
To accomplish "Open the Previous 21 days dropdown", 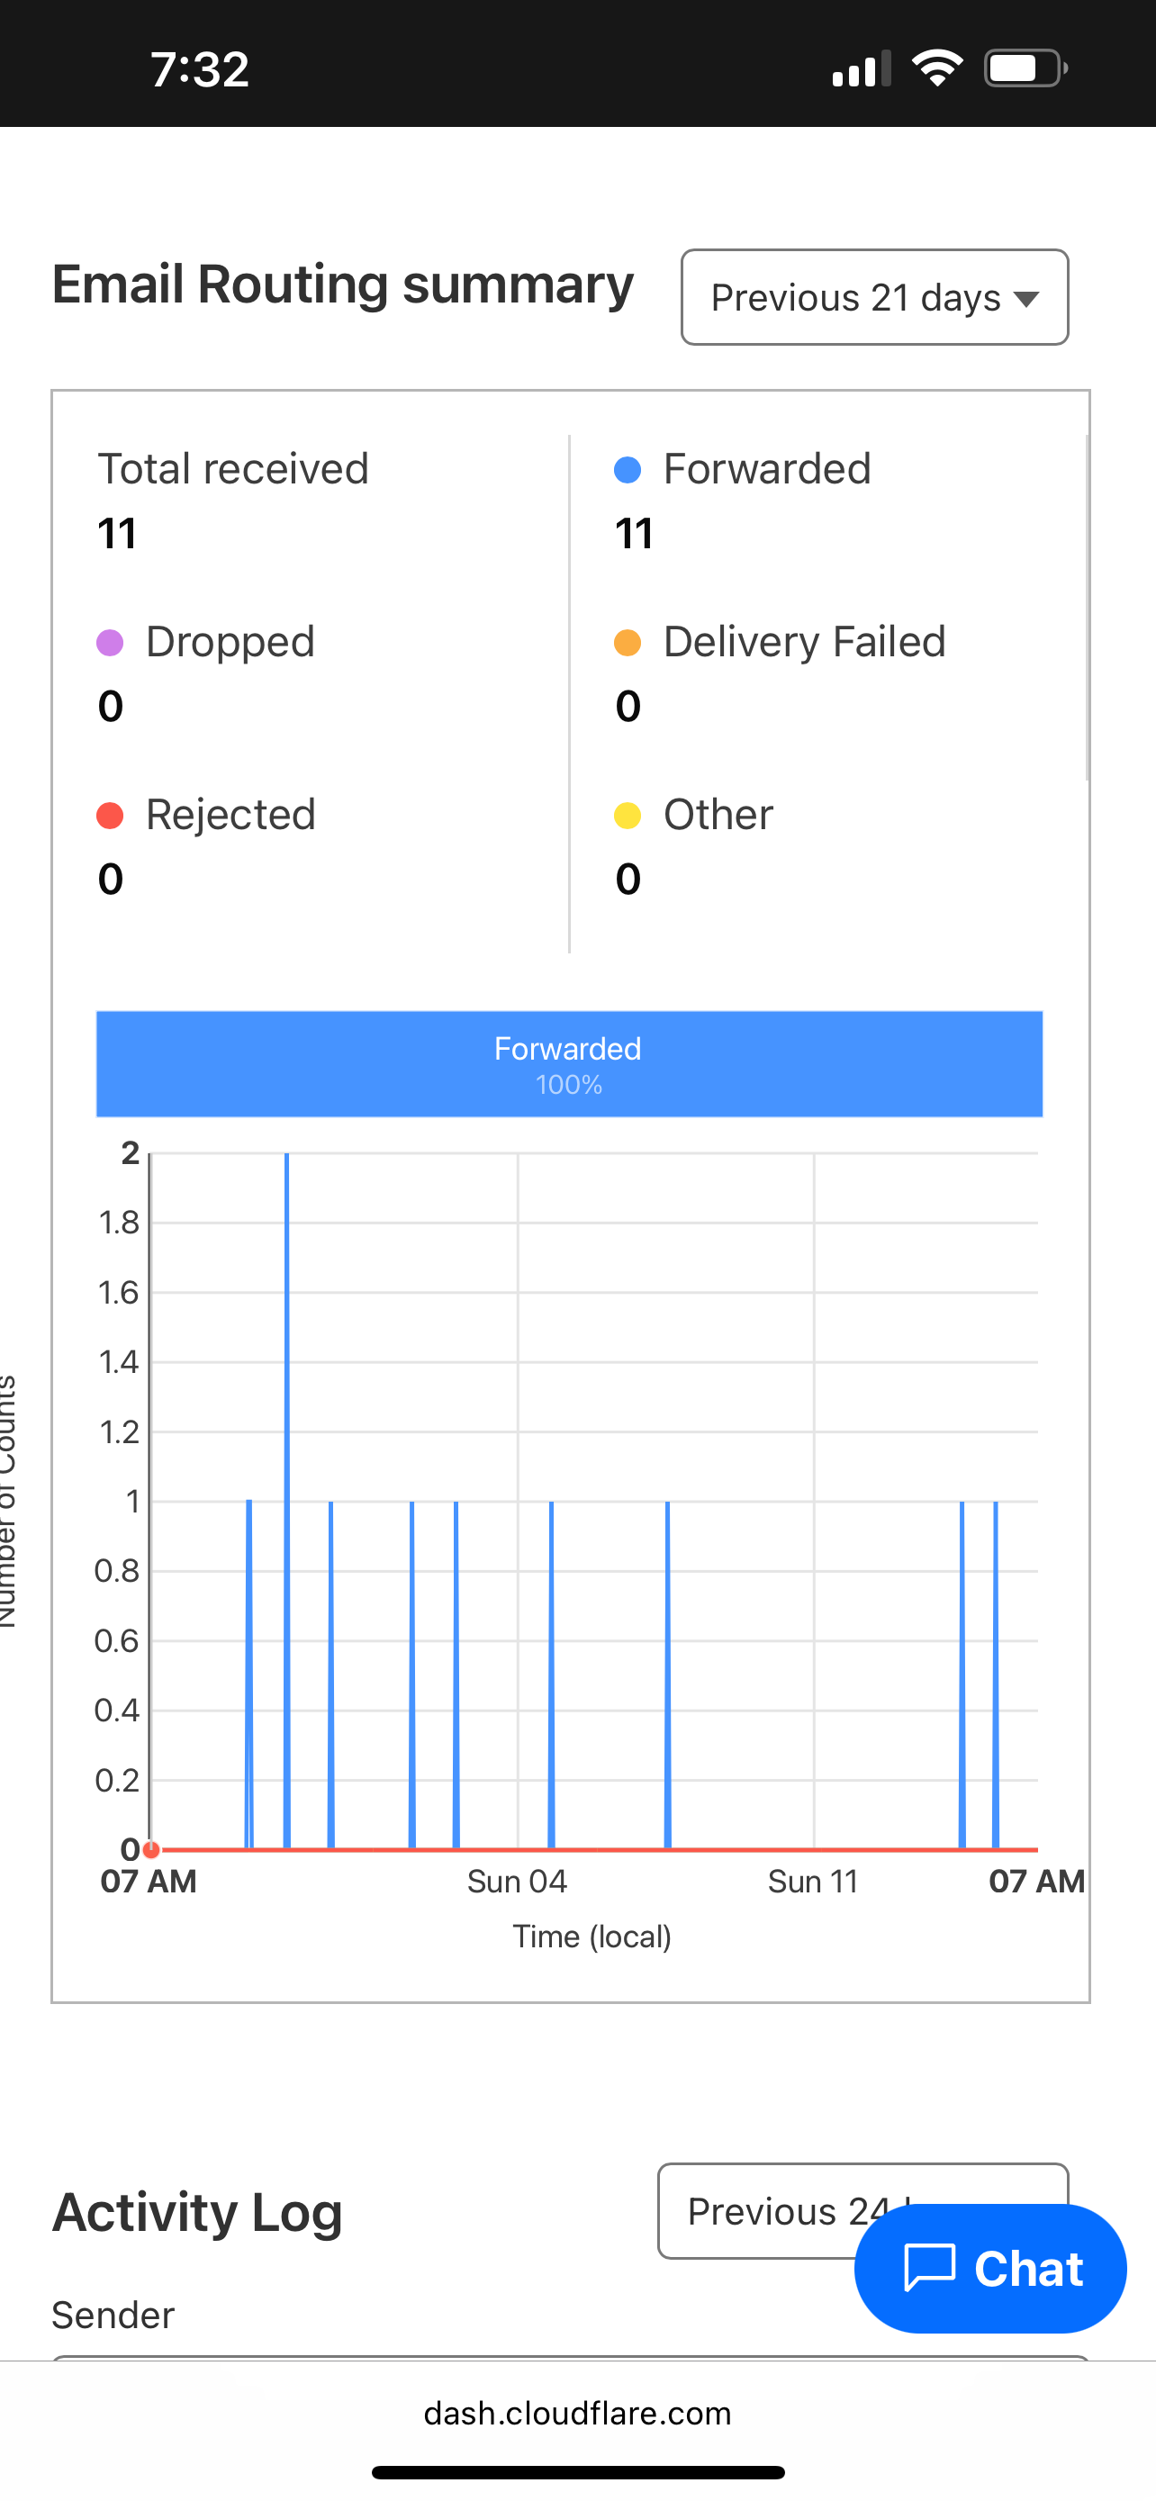I will tap(873, 297).
